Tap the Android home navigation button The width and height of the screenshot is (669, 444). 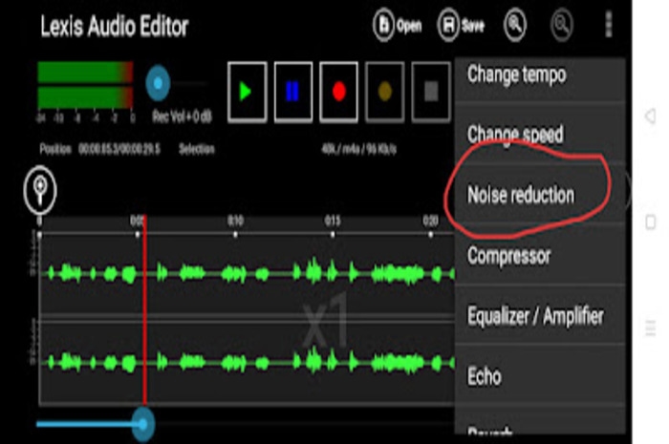click(x=650, y=222)
